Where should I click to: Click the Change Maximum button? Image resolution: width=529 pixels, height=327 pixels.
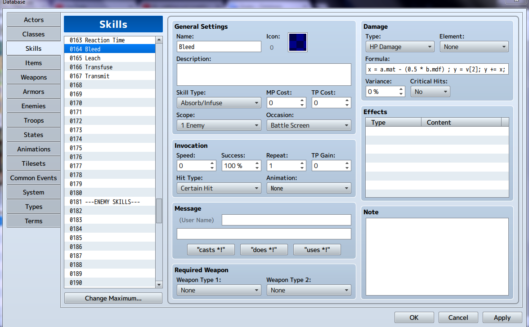(x=113, y=298)
